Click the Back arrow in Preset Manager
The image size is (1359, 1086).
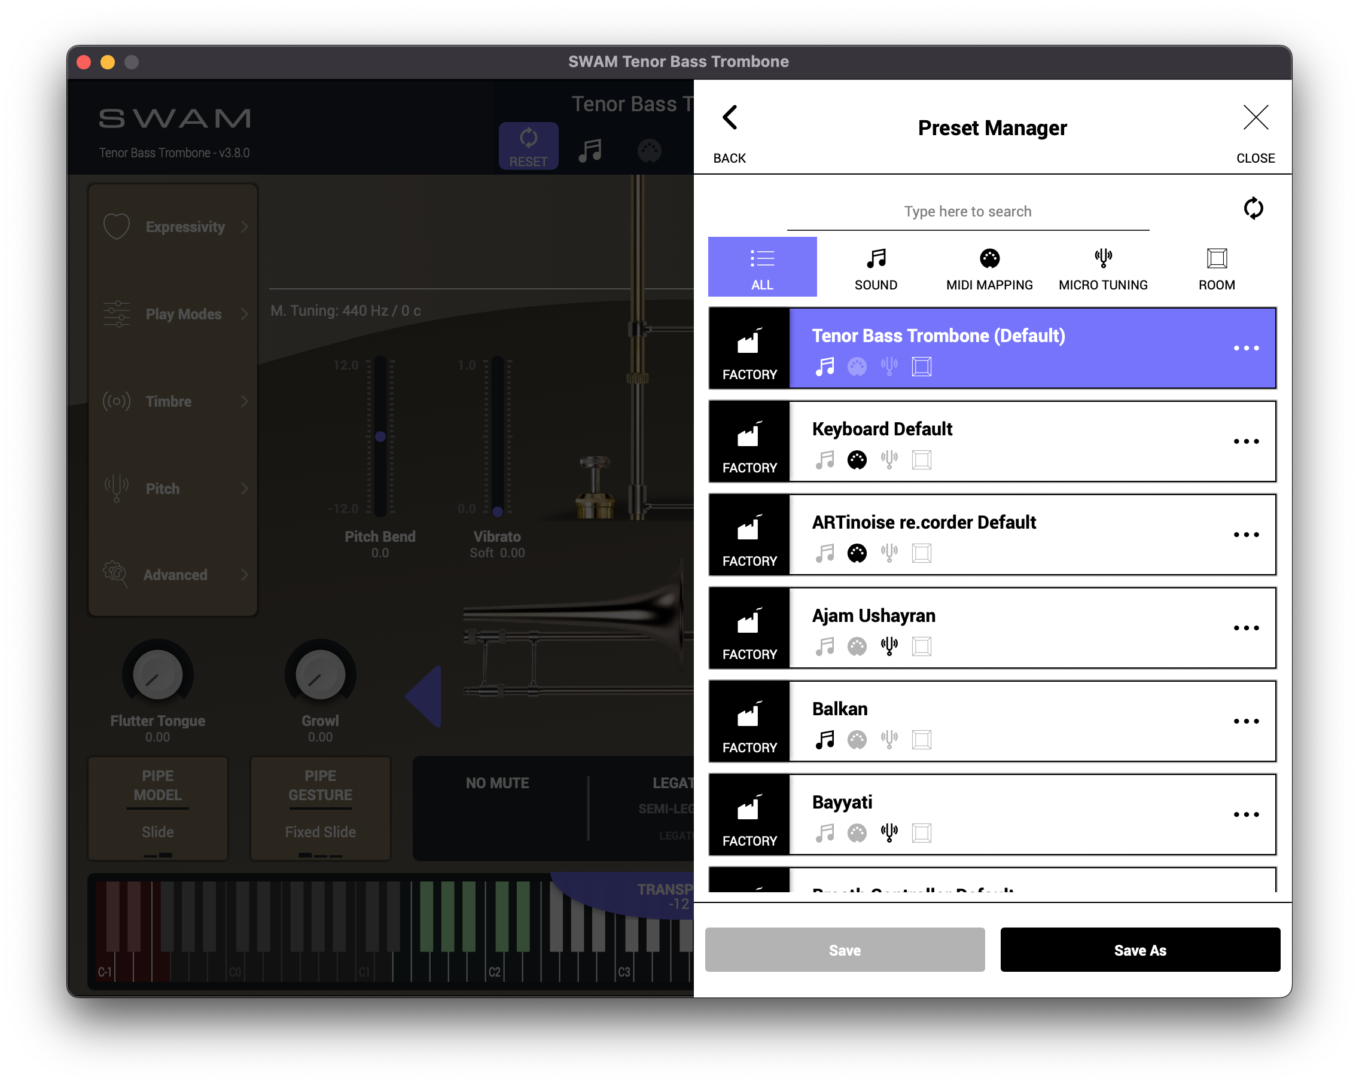729,118
